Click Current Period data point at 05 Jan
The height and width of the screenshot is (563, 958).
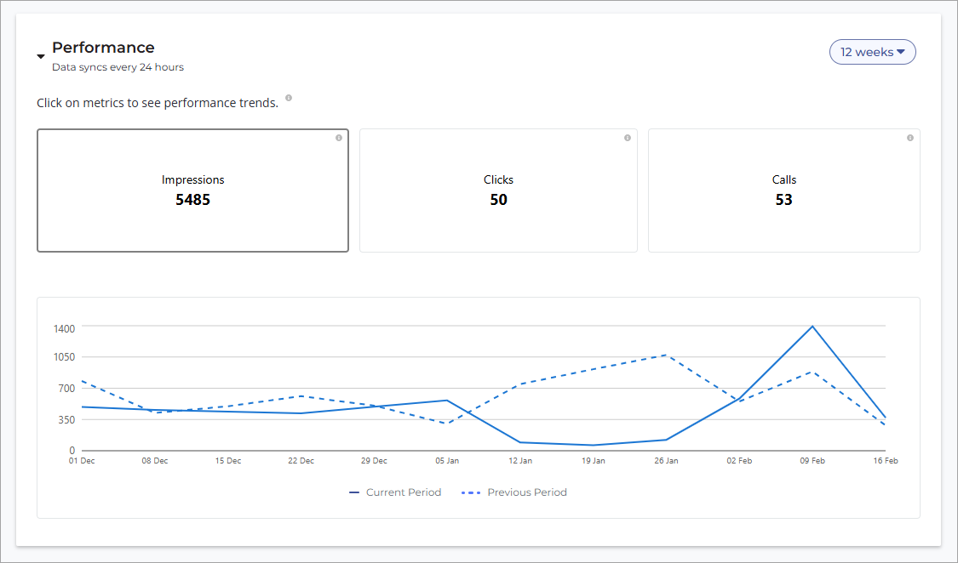(447, 400)
